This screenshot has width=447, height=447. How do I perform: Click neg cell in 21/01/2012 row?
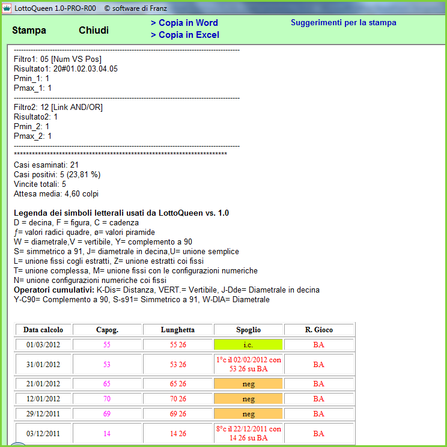click(x=248, y=383)
